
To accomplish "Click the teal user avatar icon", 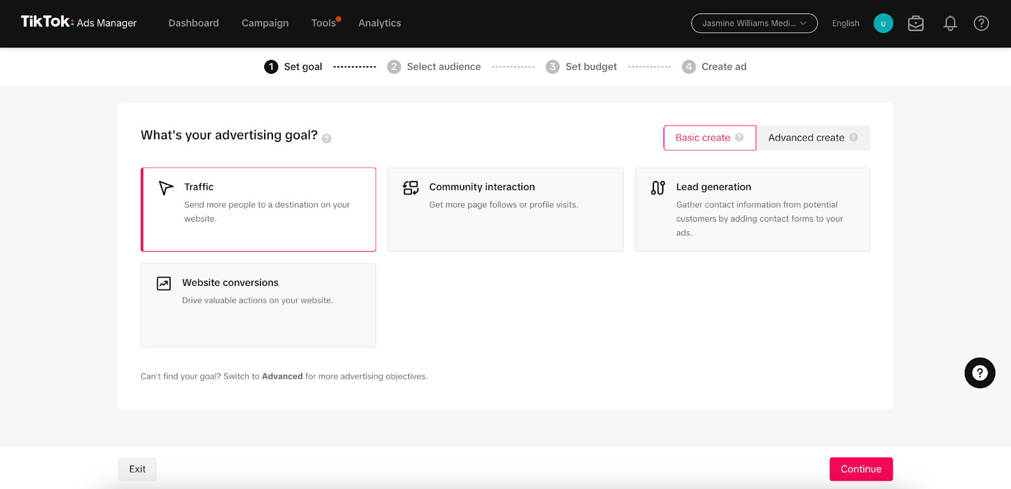I will [x=883, y=23].
